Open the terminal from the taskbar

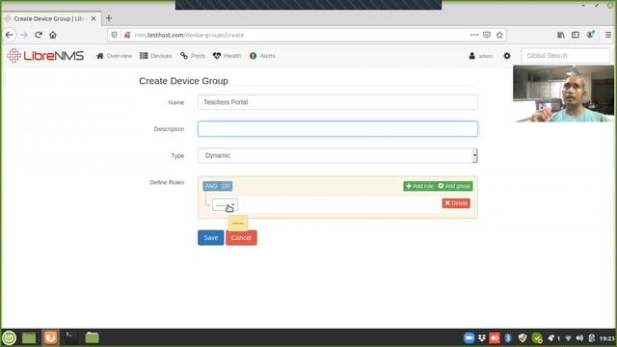coord(70,337)
